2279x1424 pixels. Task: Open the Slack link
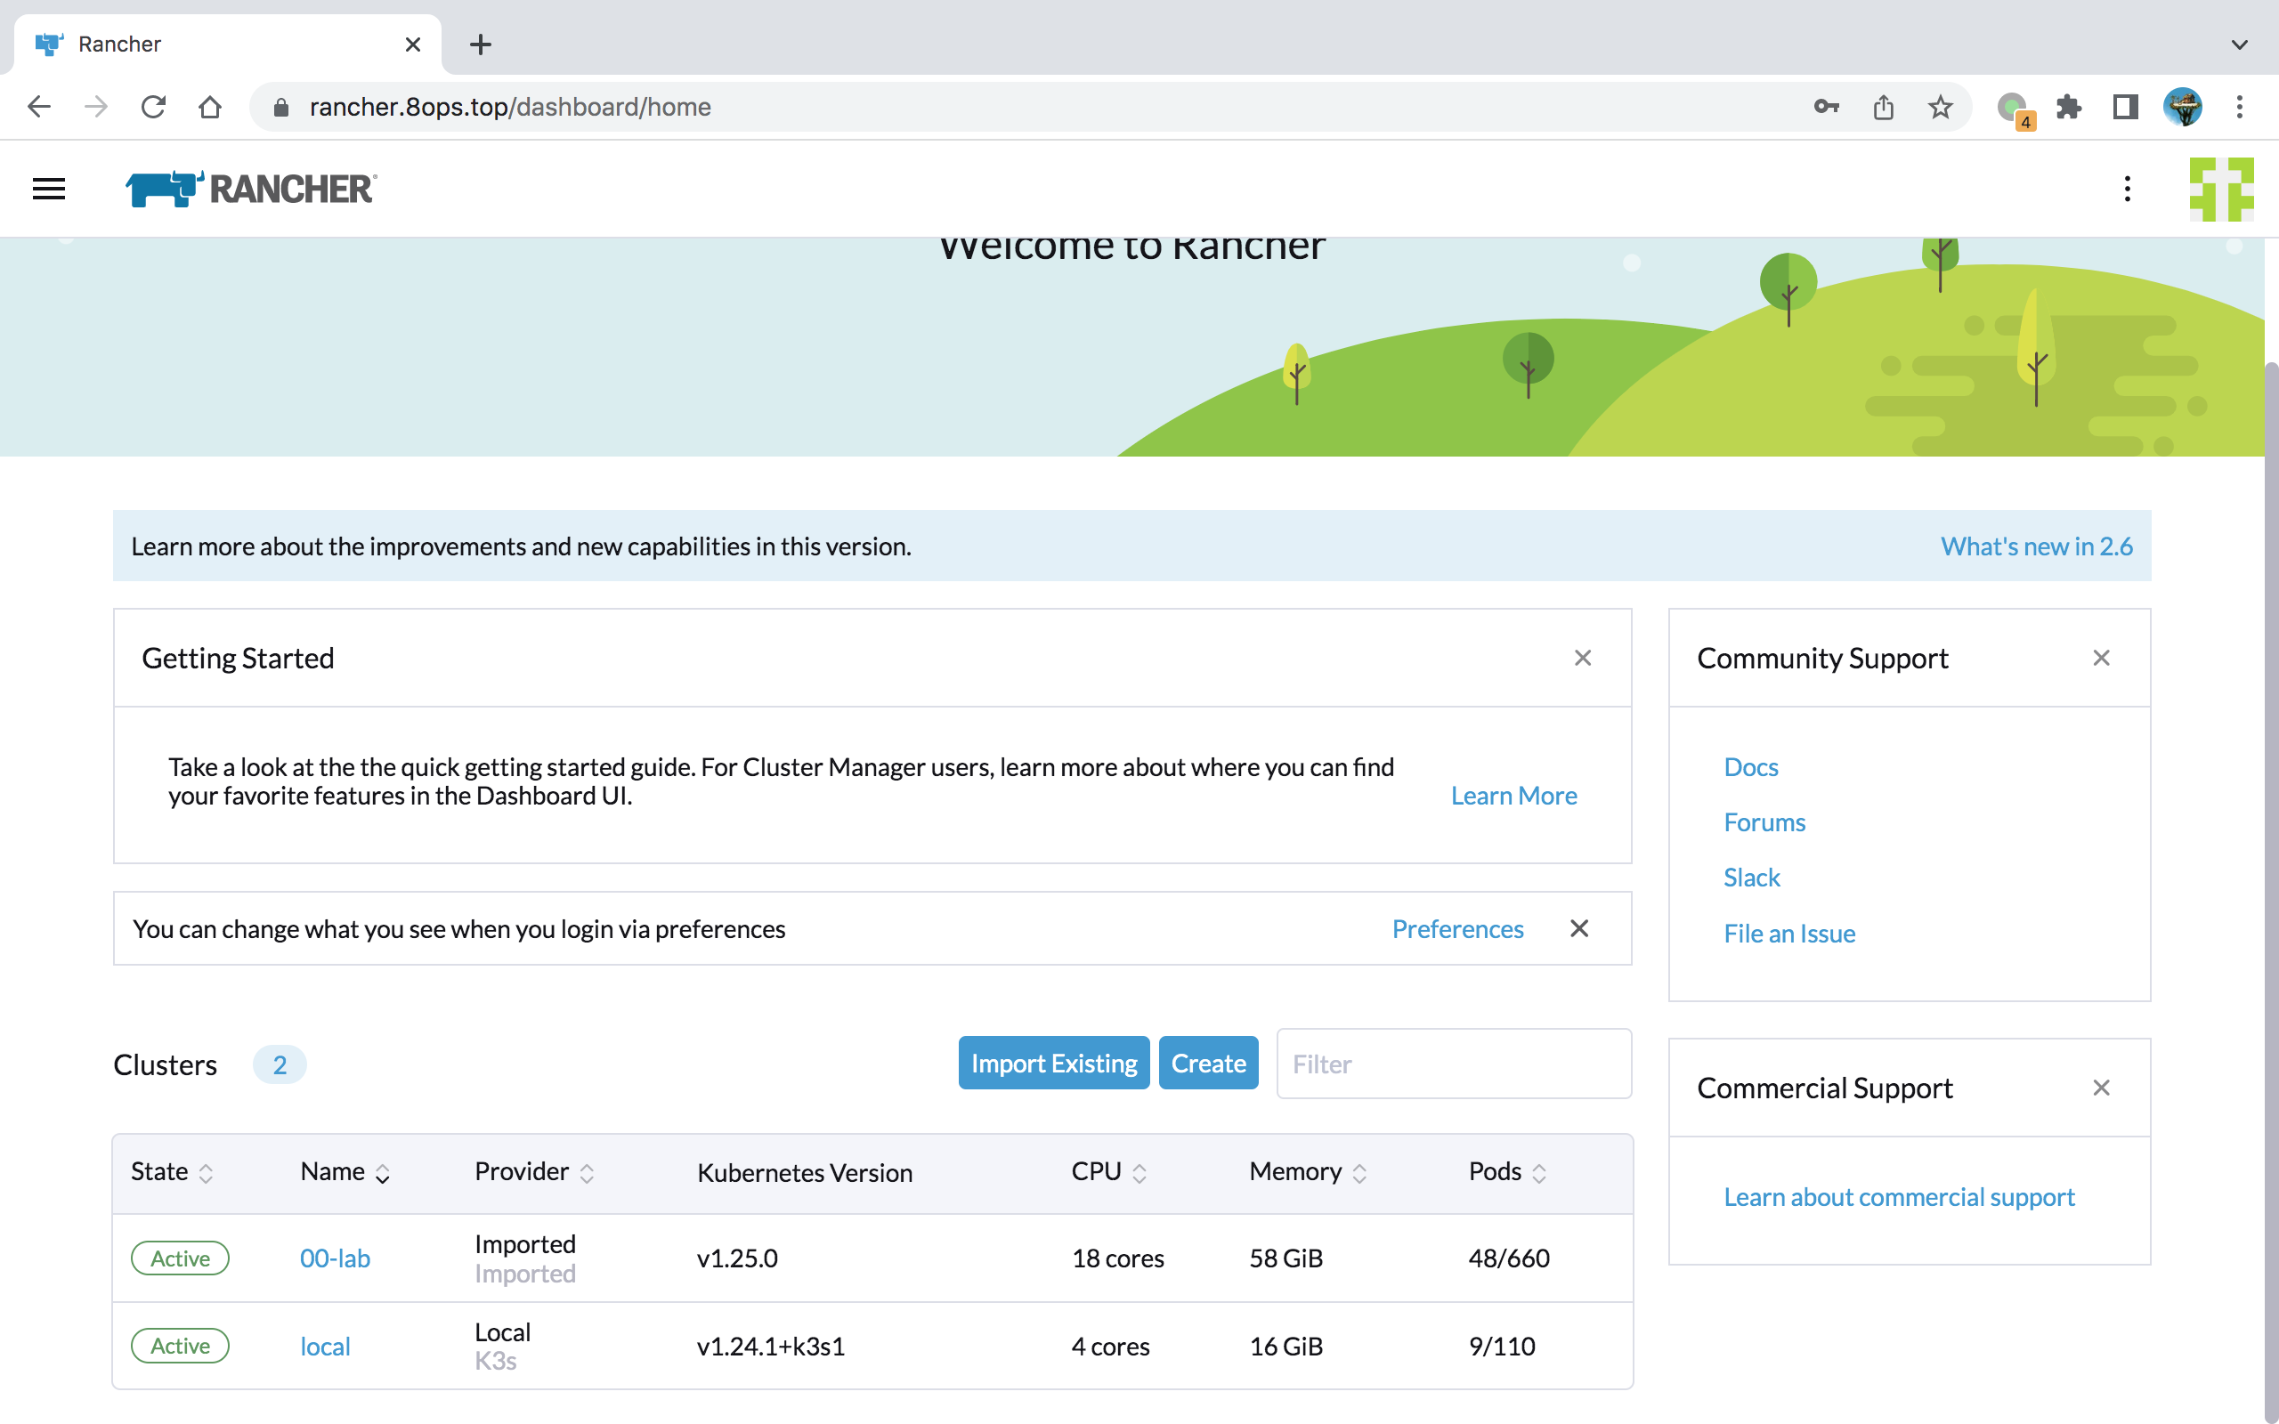(x=1752, y=877)
